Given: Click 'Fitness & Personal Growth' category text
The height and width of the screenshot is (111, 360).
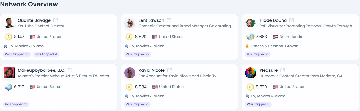Looking at the screenshot, I should tap(275, 46).
